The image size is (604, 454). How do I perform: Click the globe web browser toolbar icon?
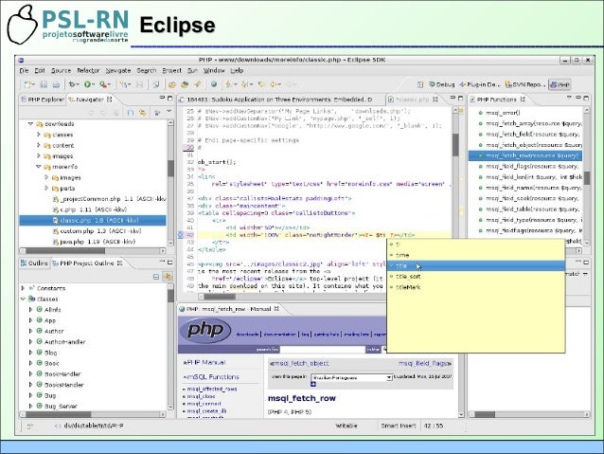214,84
